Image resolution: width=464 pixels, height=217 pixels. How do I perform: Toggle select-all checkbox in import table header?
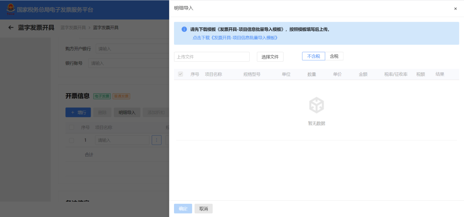click(180, 74)
